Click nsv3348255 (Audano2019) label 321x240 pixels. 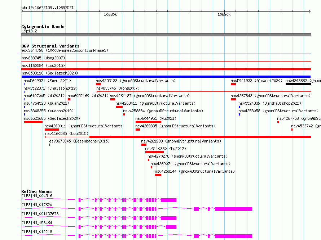click(x=49, y=111)
